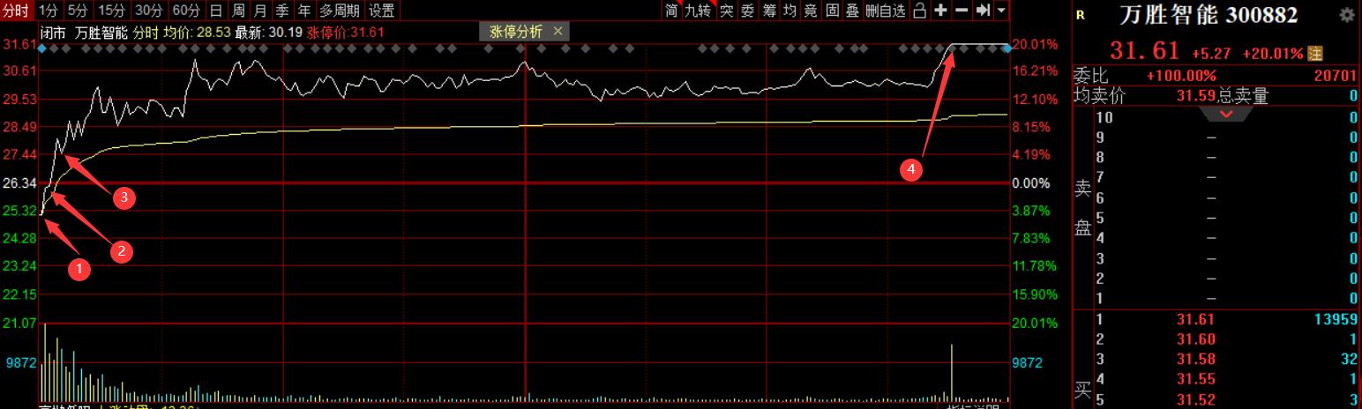Toggle the 九转 indicator
The height and width of the screenshot is (409, 1362).
coord(698,11)
